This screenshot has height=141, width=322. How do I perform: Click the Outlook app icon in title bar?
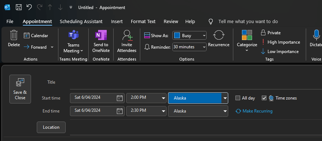(7, 8)
